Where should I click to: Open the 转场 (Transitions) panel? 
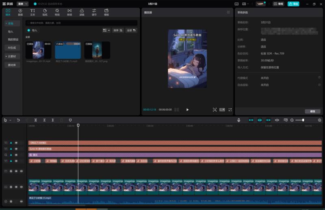69,12
